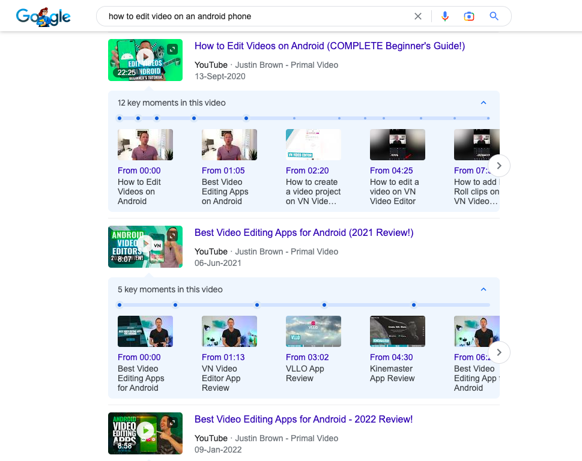The image size is (582, 461).
Task: Collapse the 12 key moments section
Action: point(483,103)
